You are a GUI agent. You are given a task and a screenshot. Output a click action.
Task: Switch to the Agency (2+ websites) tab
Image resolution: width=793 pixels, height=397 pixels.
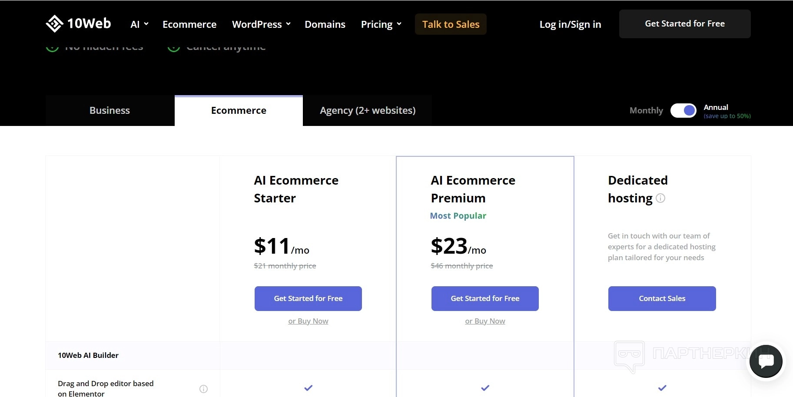(x=368, y=111)
